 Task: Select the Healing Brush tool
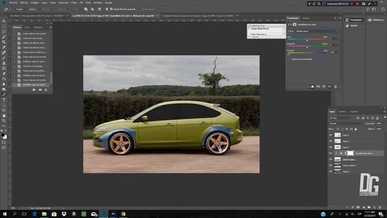4,53
